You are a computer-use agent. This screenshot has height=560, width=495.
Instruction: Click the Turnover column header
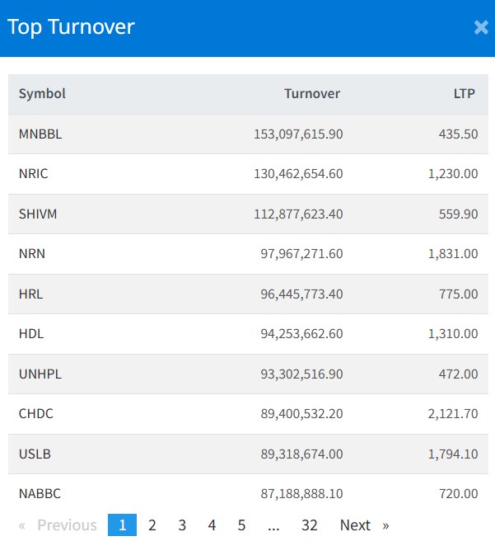(311, 94)
